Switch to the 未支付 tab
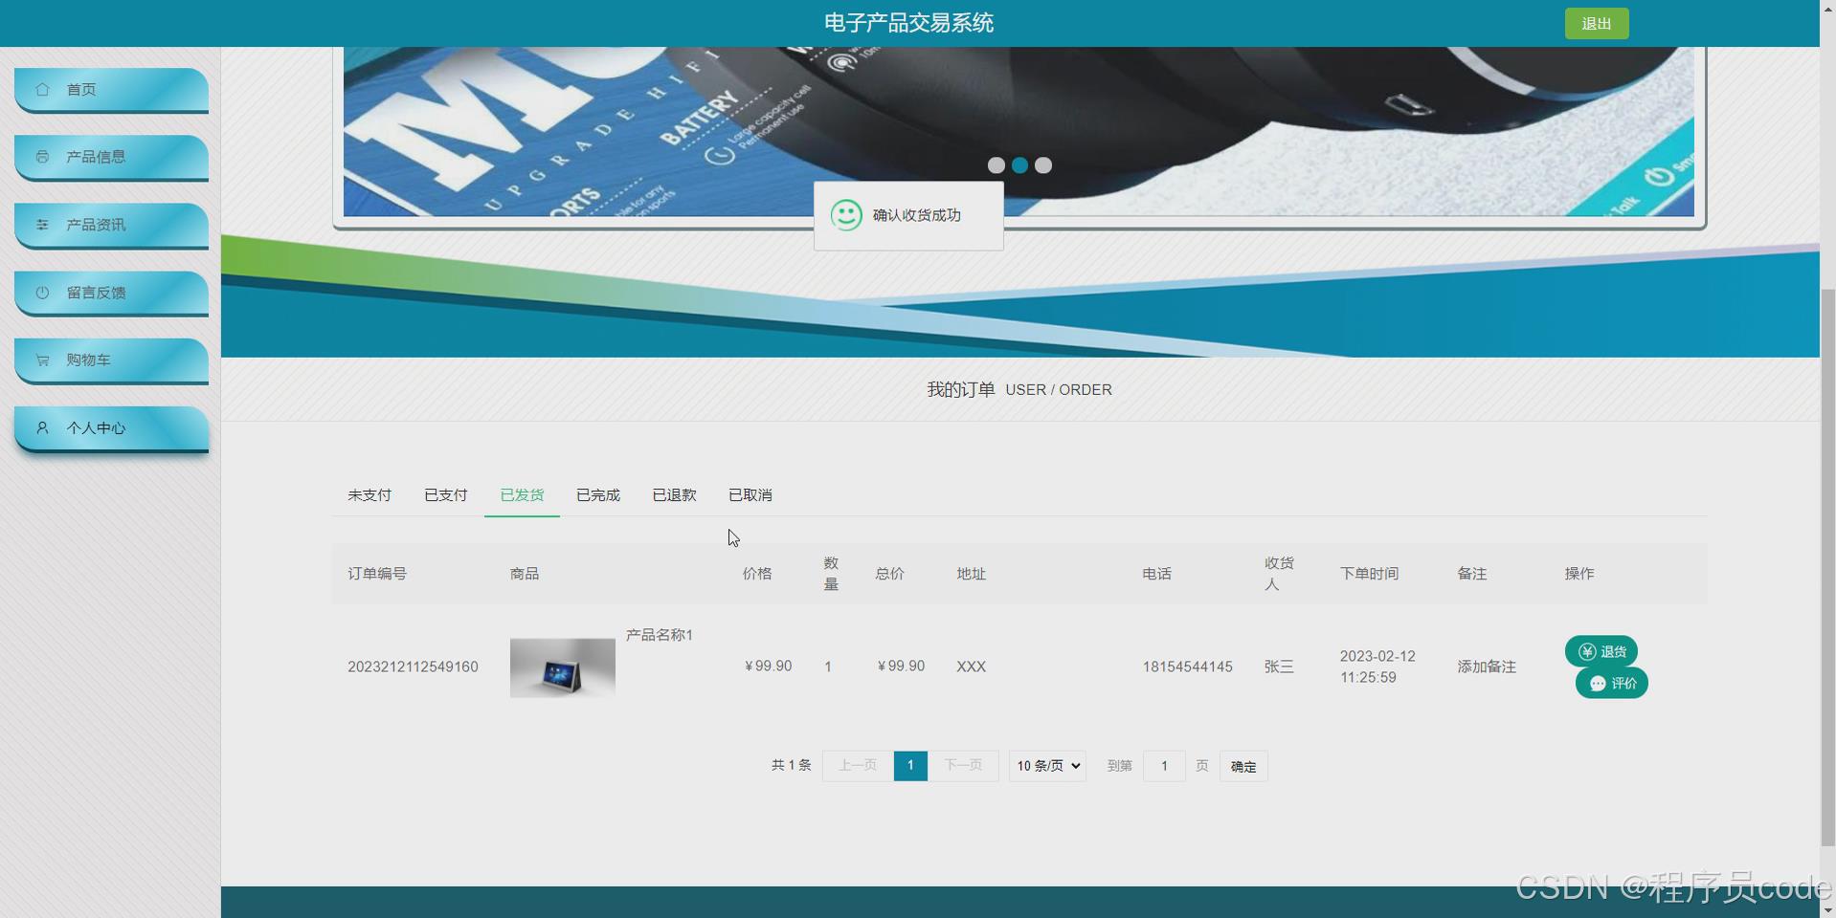1836x918 pixels. (369, 494)
